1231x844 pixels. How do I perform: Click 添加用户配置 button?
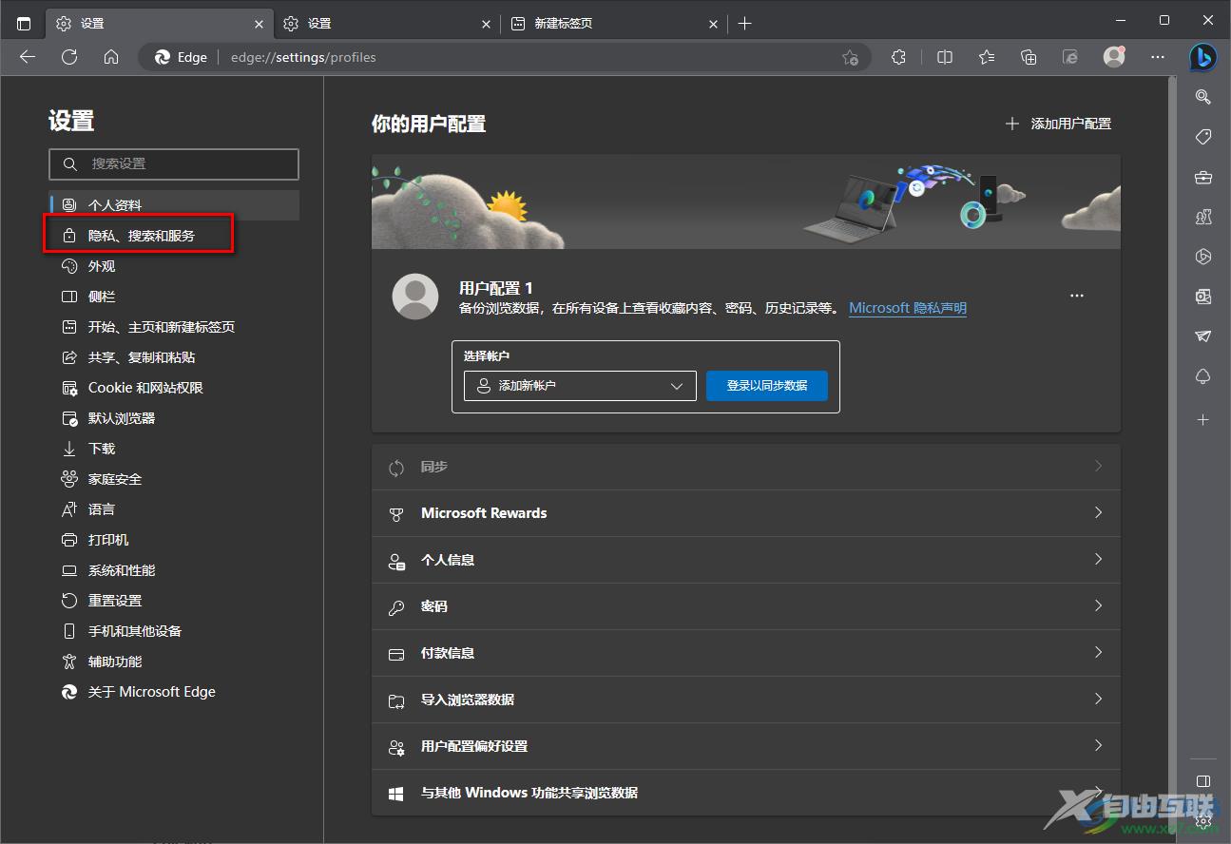[1058, 124]
